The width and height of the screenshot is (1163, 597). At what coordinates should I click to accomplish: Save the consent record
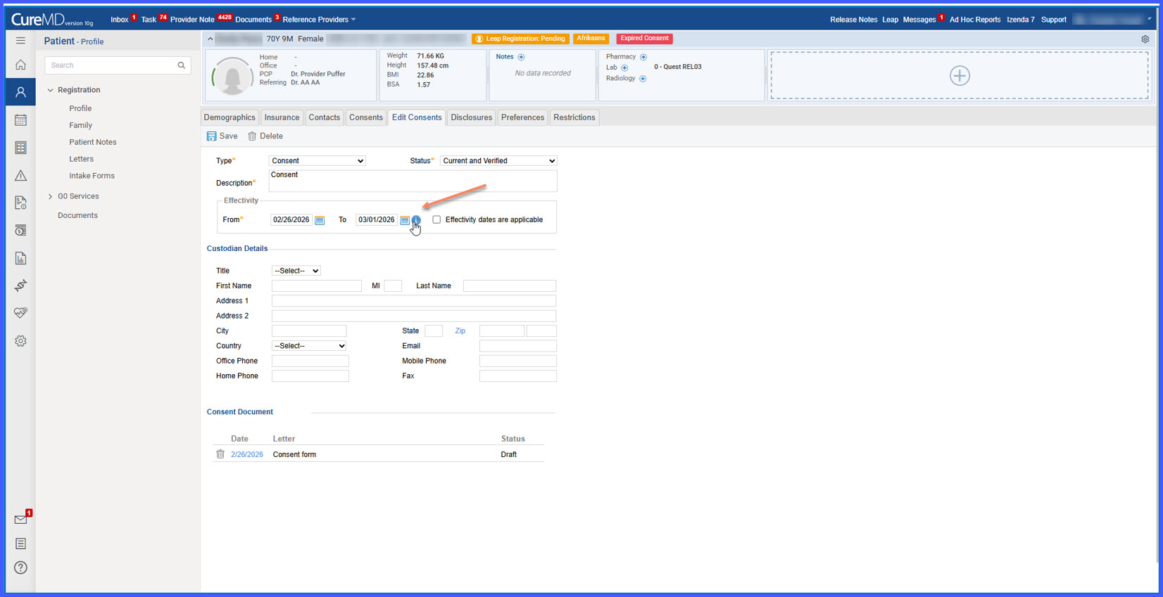click(x=222, y=136)
